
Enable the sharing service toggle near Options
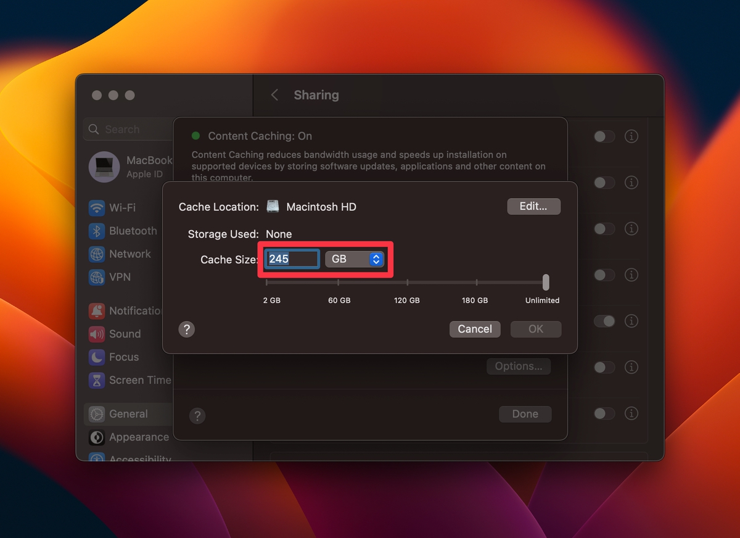point(604,367)
